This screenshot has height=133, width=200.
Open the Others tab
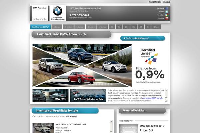point(156,27)
